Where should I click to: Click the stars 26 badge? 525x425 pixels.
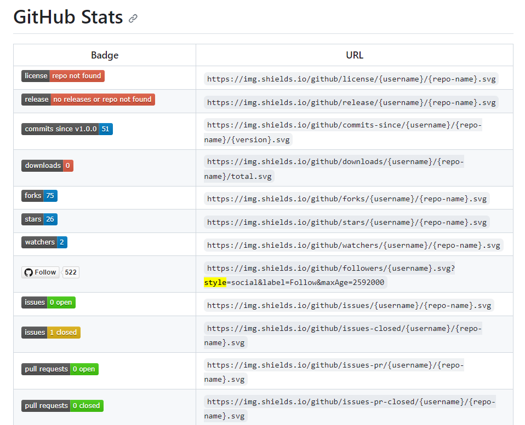click(x=39, y=219)
